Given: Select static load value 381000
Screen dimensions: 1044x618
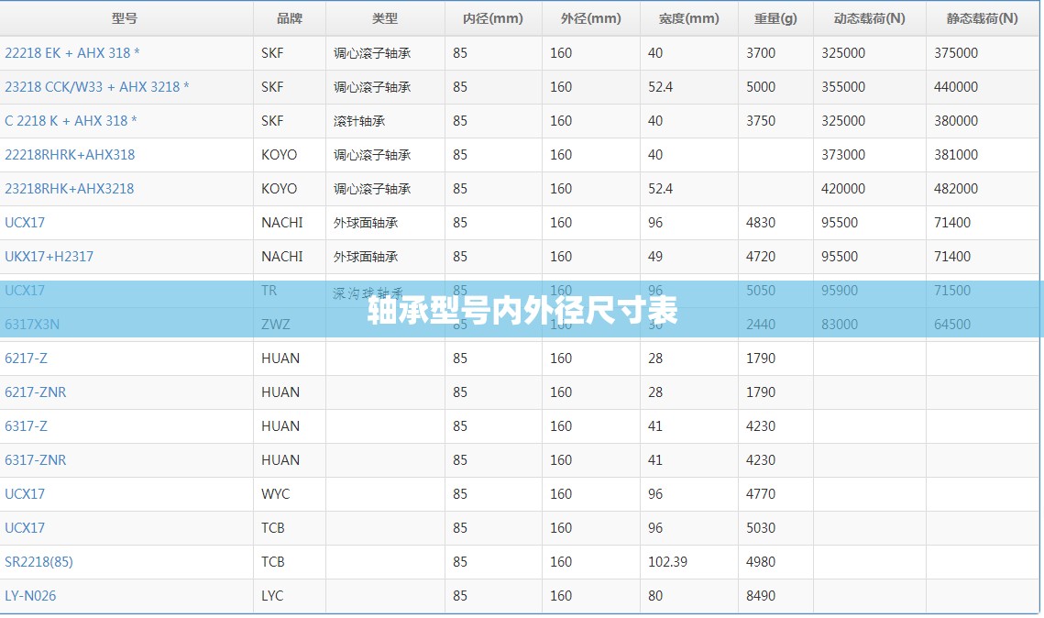Looking at the screenshot, I should 956,155.
